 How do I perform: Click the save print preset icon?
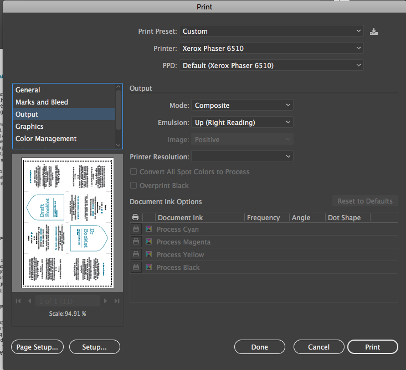[x=374, y=32]
